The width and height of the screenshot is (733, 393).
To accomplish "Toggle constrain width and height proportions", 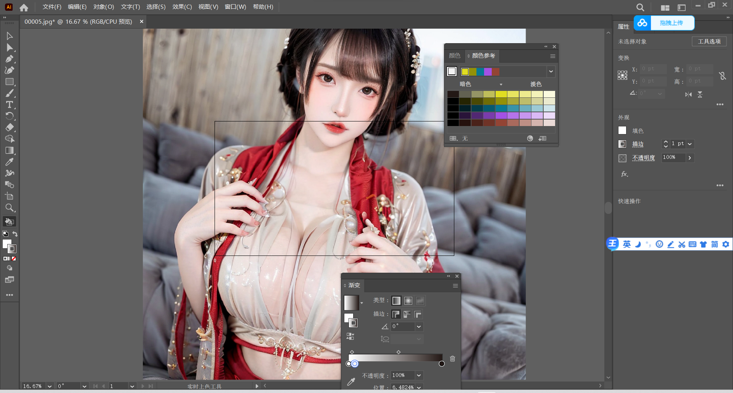I will (x=722, y=76).
